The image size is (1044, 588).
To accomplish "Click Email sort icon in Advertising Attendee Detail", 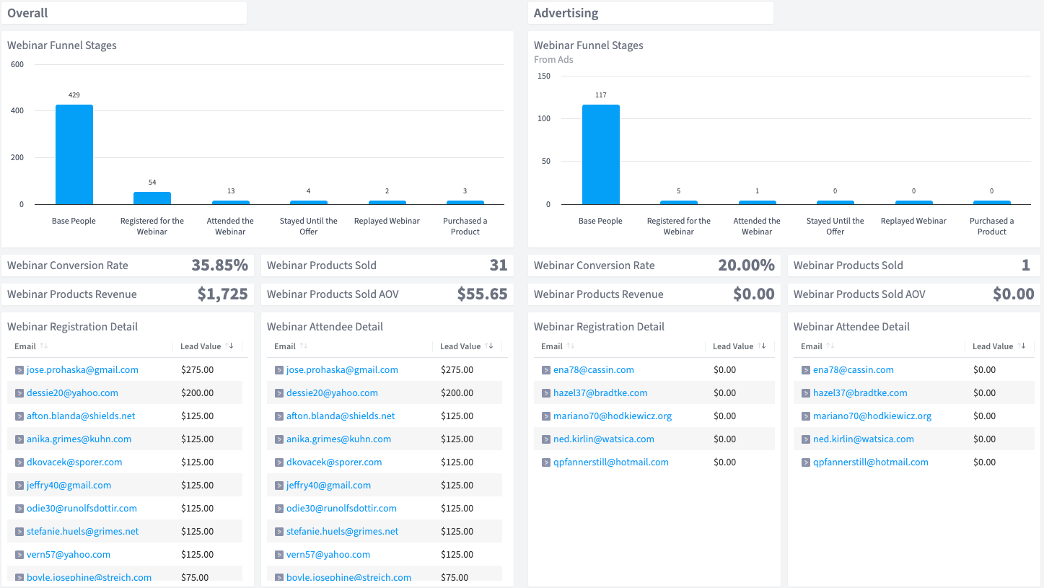I will [x=830, y=346].
